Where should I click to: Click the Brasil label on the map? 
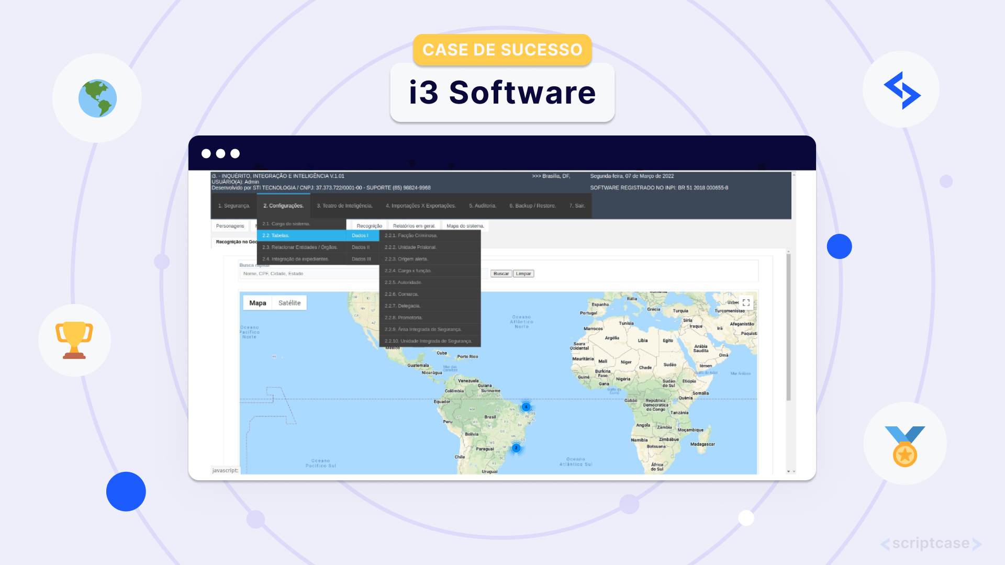click(490, 417)
